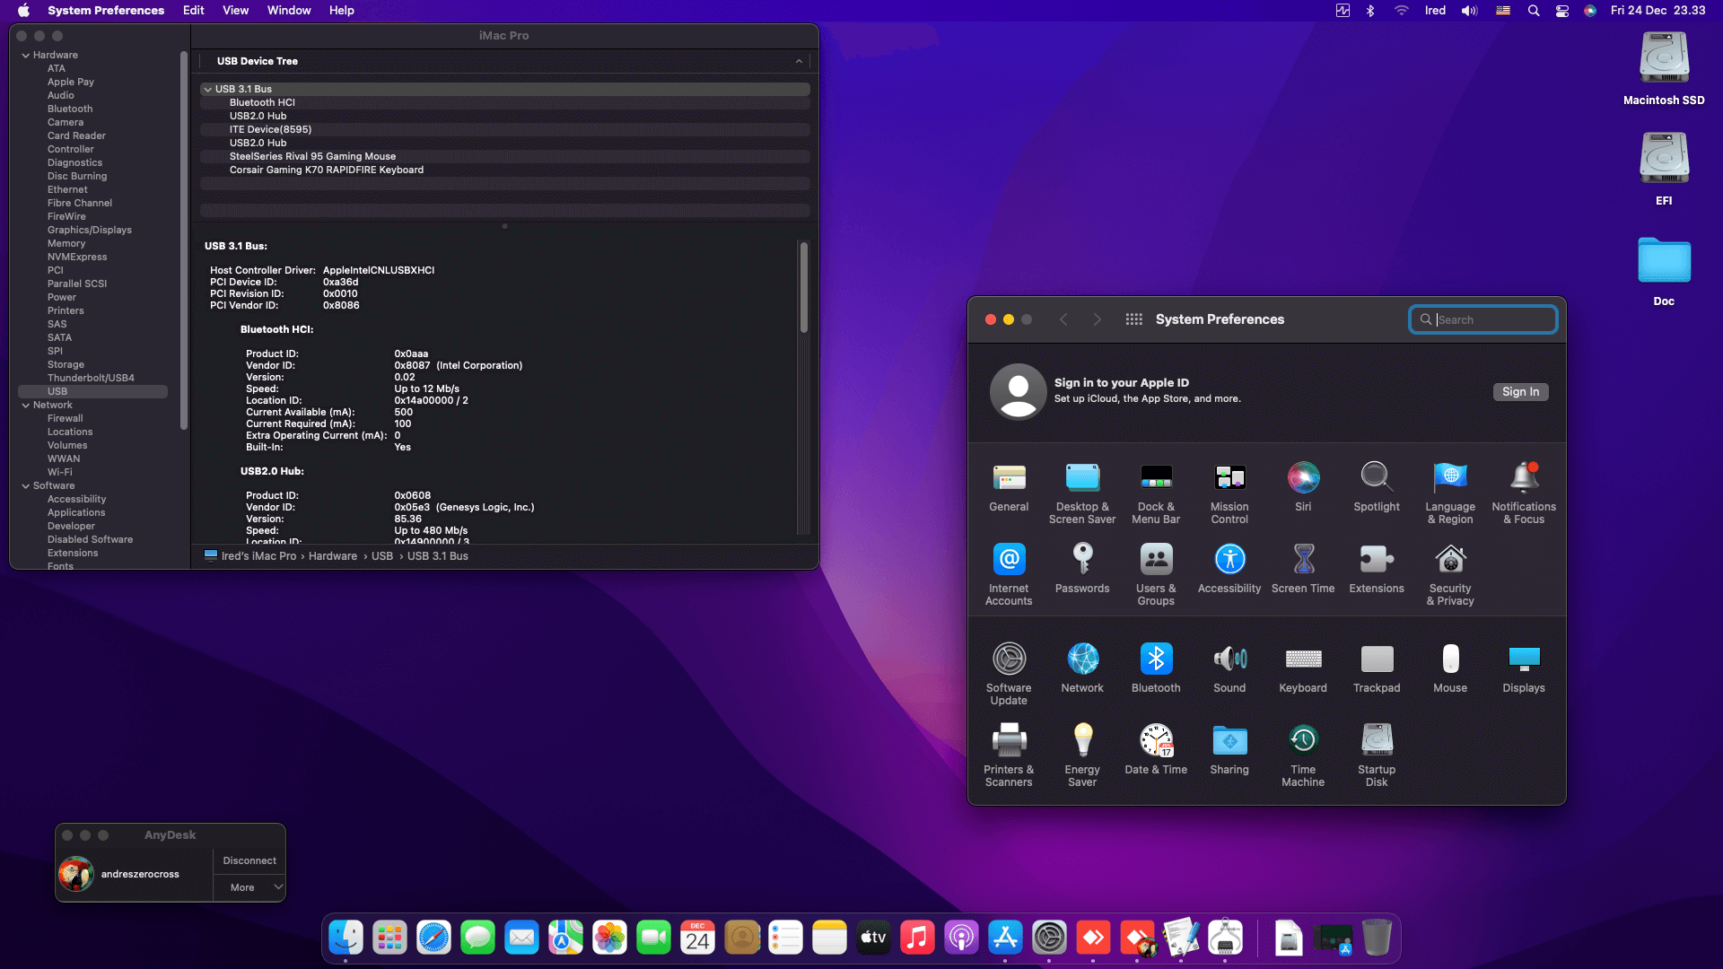Open Startup Disk preferences
The width and height of the screenshot is (1723, 969).
tap(1377, 756)
